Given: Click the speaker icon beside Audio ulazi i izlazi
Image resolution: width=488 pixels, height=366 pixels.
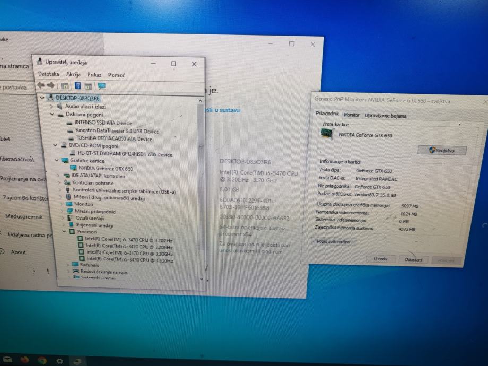Looking at the screenshot, I should (x=59, y=106).
